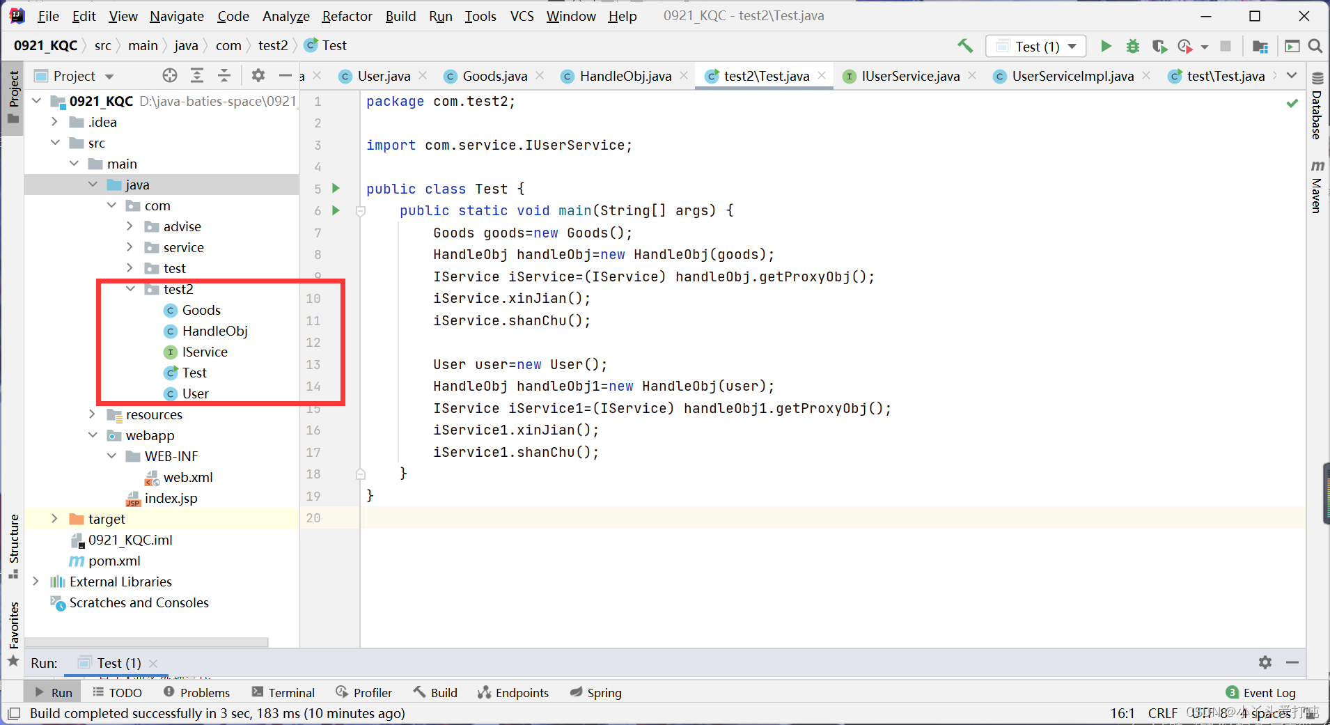Screen dimensions: 1330x725
Task: Collapse the src folder
Action: [55, 143]
